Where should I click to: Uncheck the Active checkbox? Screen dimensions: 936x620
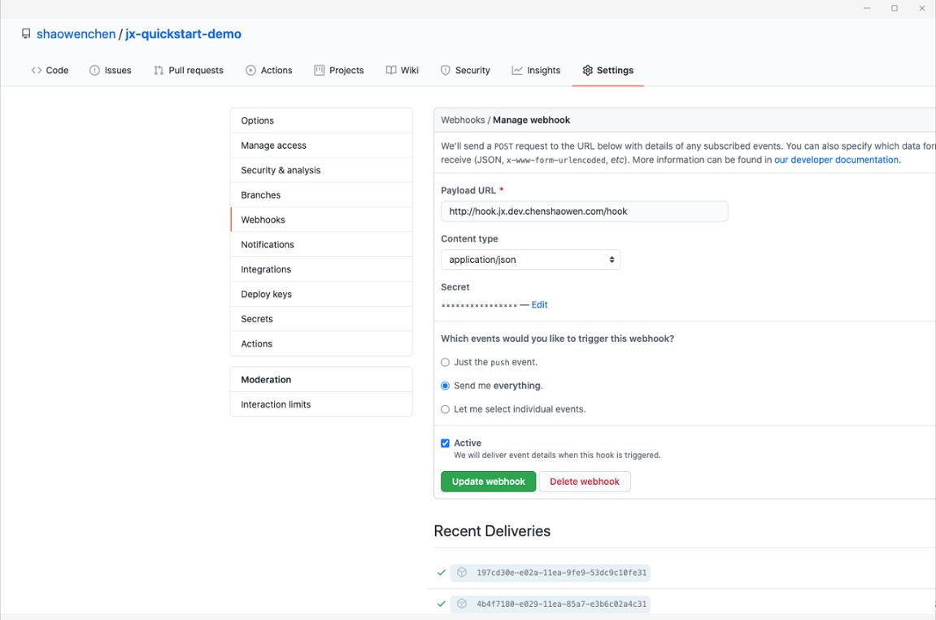point(445,443)
